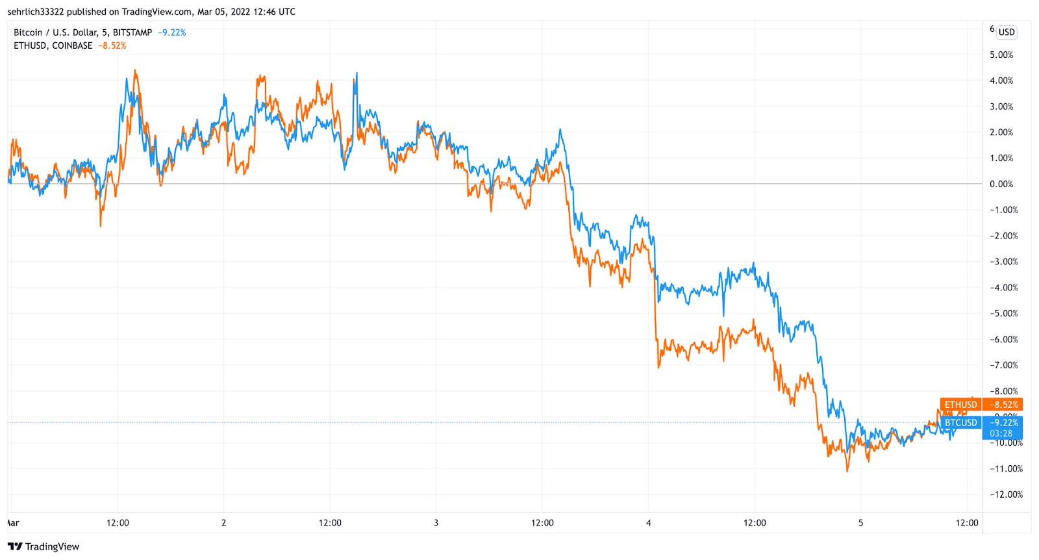The height and width of the screenshot is (560, 1039).
Task: Click the TradingView logo at the bottom
Action: click(43, 546)
